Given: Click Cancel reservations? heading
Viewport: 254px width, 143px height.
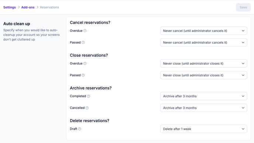Looking at the screenshot, I should tap(90, 22).
